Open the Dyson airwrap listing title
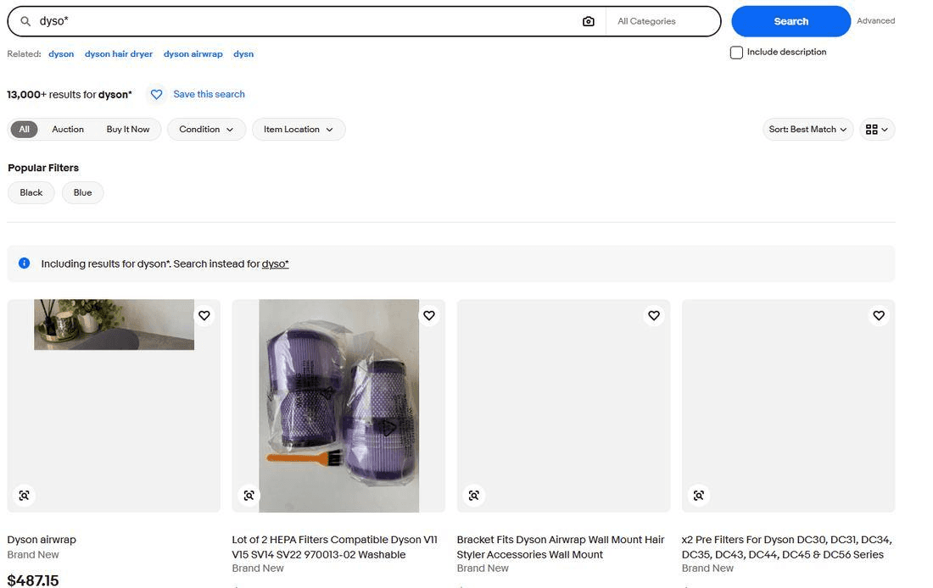 42,540
